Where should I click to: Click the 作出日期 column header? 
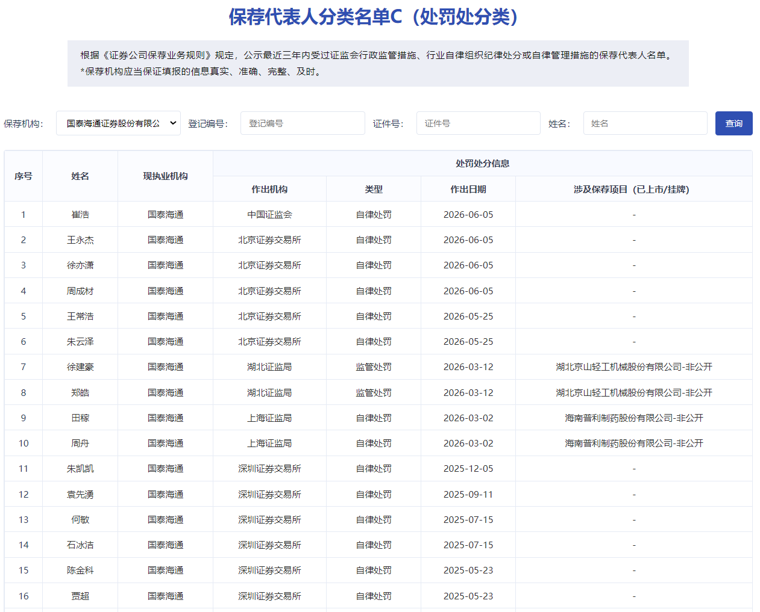468,189
